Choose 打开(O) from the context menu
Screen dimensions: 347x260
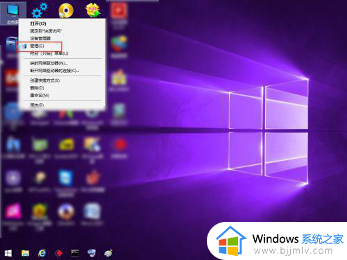38,24
